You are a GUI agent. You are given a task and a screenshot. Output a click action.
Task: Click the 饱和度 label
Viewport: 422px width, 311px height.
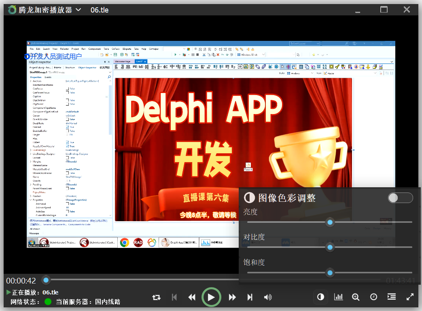(x=254, y=262)
